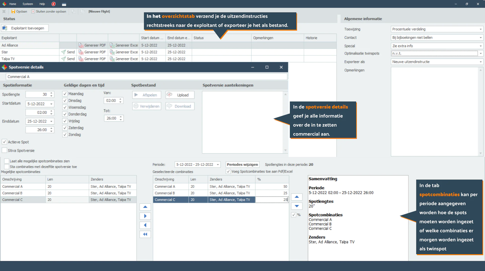Generate PDF for Talpa TV row
485x271 pixels.
click(92, 59)
